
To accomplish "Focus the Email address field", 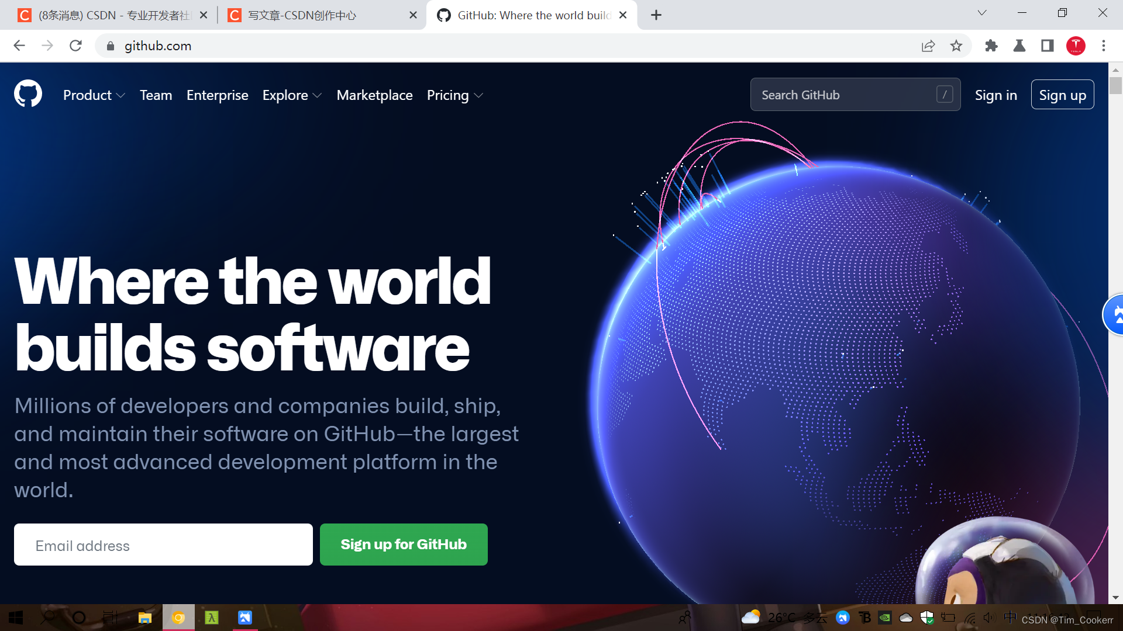I will 163,545.
